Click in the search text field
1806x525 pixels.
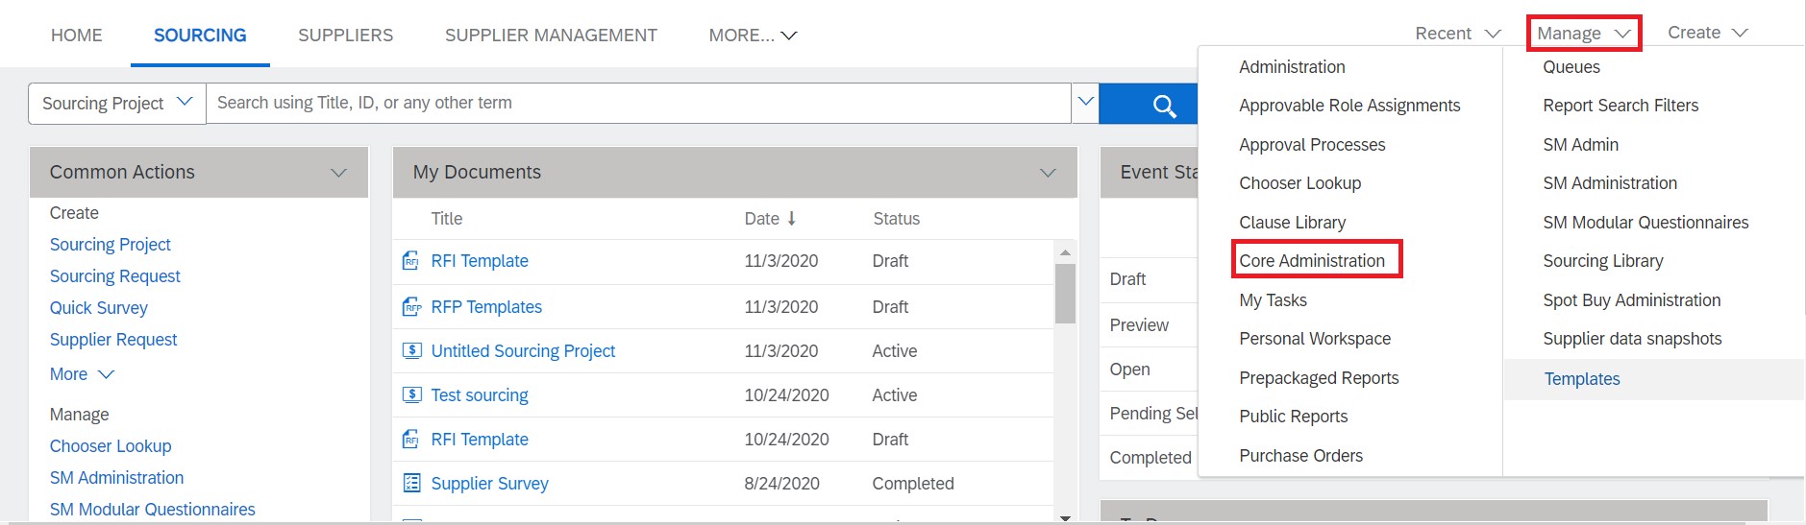[634, 103]
